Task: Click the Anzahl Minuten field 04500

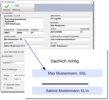Action: tap(23, 33)
